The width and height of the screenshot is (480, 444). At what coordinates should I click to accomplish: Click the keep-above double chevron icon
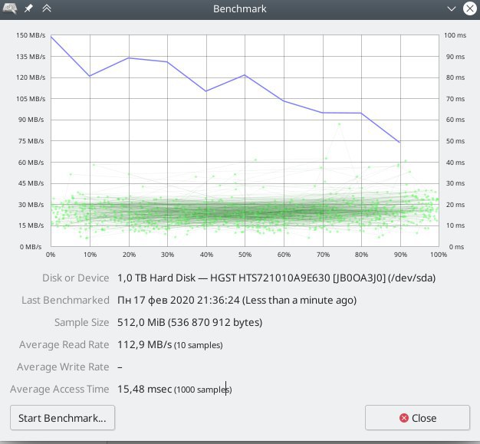[x=47, y=8]
